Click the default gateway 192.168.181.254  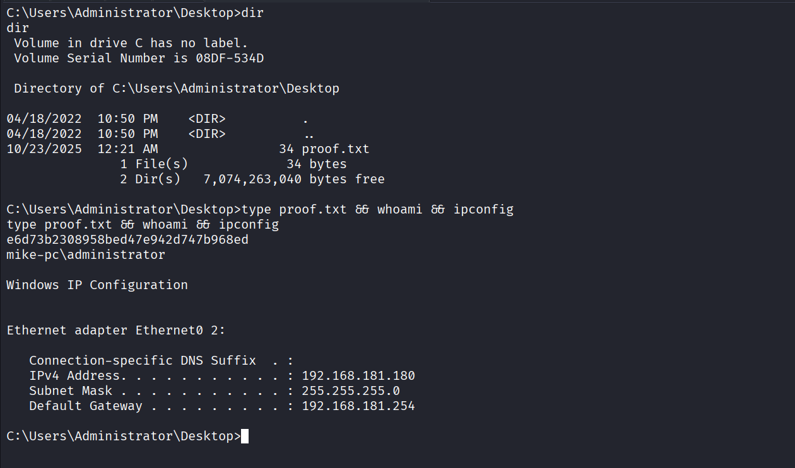(x=358, y=406)
